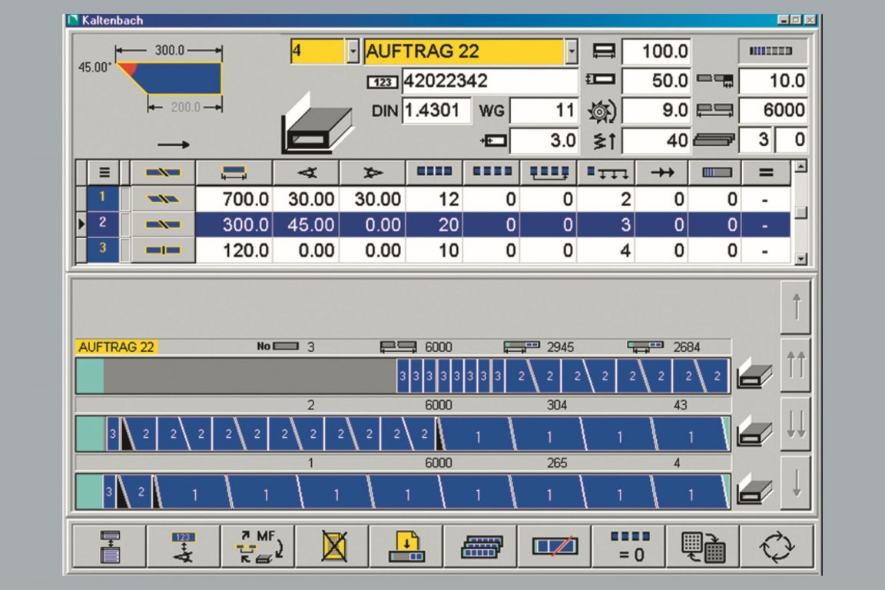Image resolution: width=885 pixels, height=590 pixels.
Task: Click the 123 angle numbering toolbar icon
Action: (184, 546)
